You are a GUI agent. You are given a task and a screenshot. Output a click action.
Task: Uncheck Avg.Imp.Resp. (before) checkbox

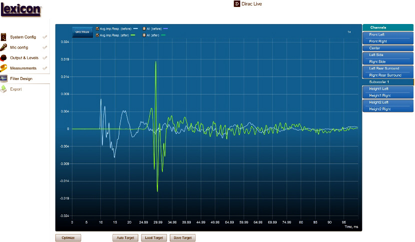point(97,29)
